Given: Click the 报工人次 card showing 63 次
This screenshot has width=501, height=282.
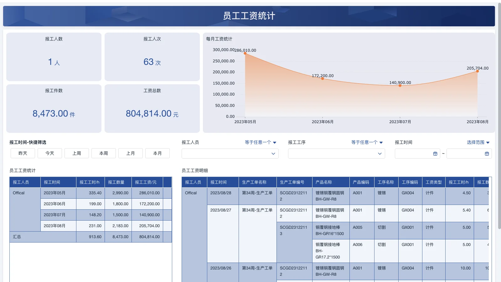Looking at the screenshot, I should pos(152,57).
